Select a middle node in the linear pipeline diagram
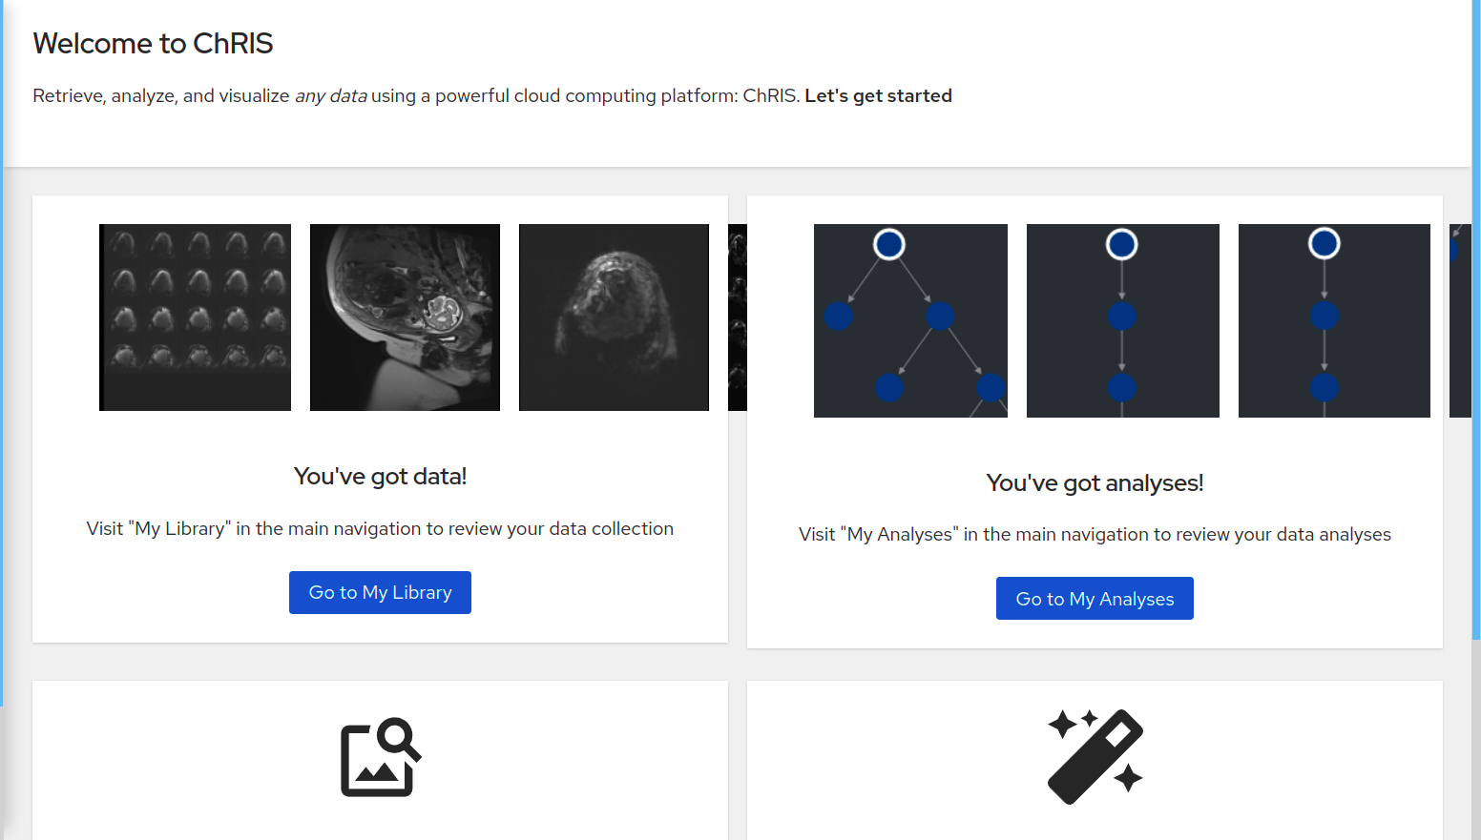1481x840 pixels. [x=1122, y=315]
